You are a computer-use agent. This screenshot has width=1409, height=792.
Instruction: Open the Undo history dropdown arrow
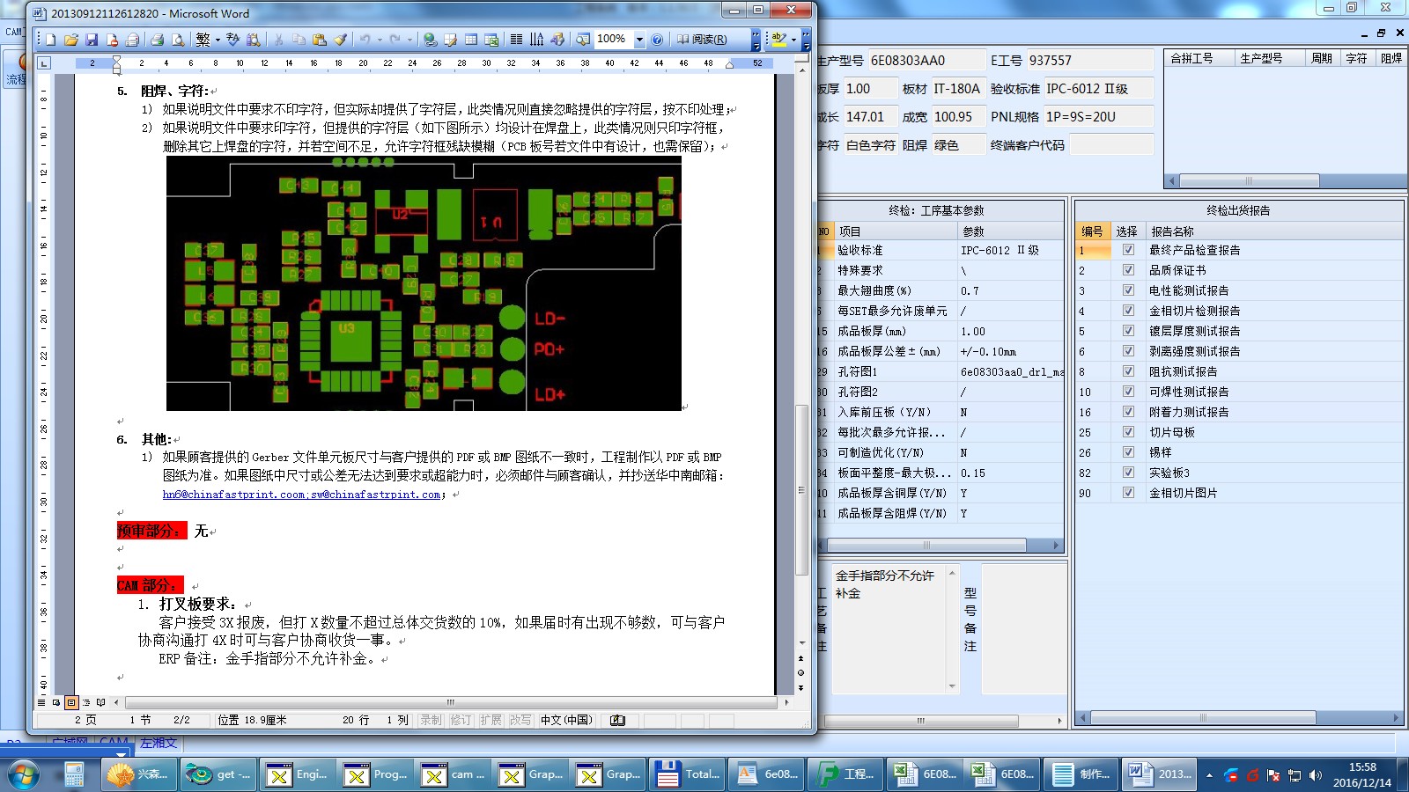click(x=380, y=40)
